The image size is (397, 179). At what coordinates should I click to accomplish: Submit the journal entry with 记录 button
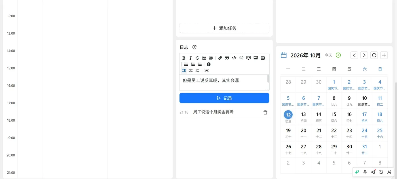pyautogui.click(x=224, y=98)
